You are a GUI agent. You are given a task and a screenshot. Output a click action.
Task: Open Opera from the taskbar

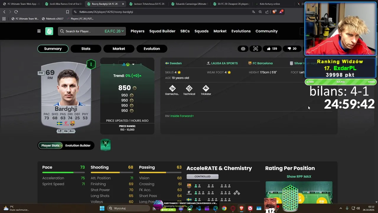click(233, 208)
